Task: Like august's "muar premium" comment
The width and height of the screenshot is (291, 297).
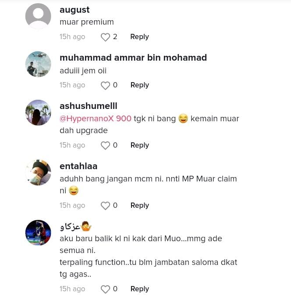Action: point(105,37)
